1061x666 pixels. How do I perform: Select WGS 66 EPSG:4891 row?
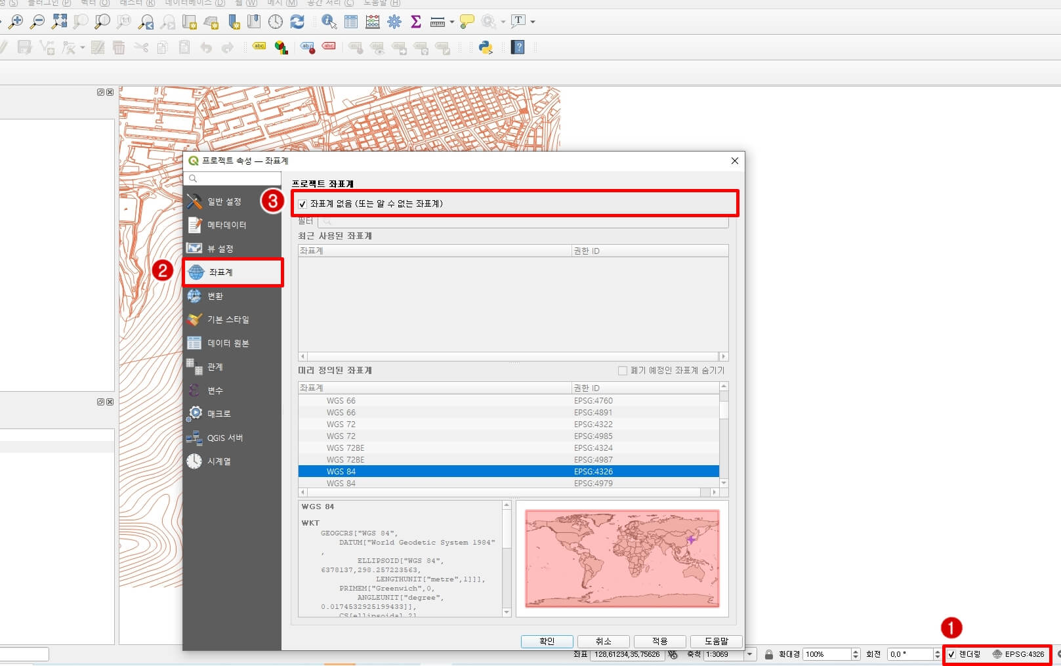click(x=509, y=413)
